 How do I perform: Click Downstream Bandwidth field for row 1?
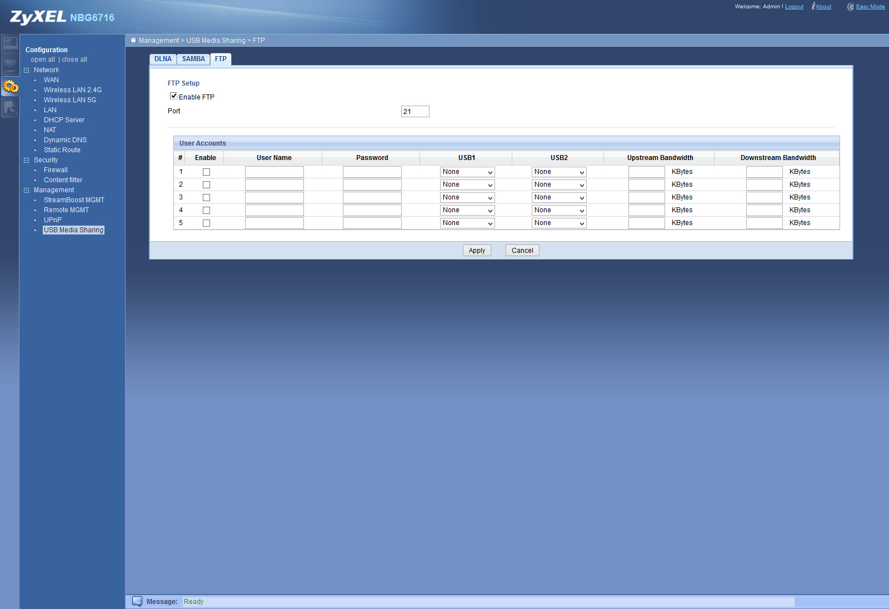point(765,172)
